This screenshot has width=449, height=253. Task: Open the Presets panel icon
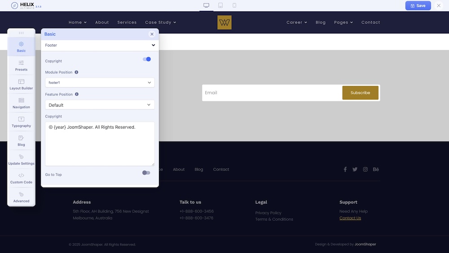[x=21, y=65]
